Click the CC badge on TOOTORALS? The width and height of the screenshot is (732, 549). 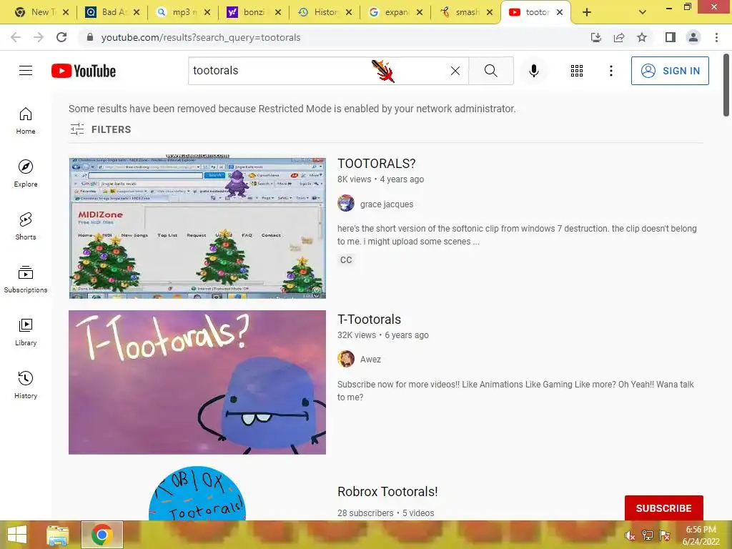pyautogui.click(x=346, y=260)
